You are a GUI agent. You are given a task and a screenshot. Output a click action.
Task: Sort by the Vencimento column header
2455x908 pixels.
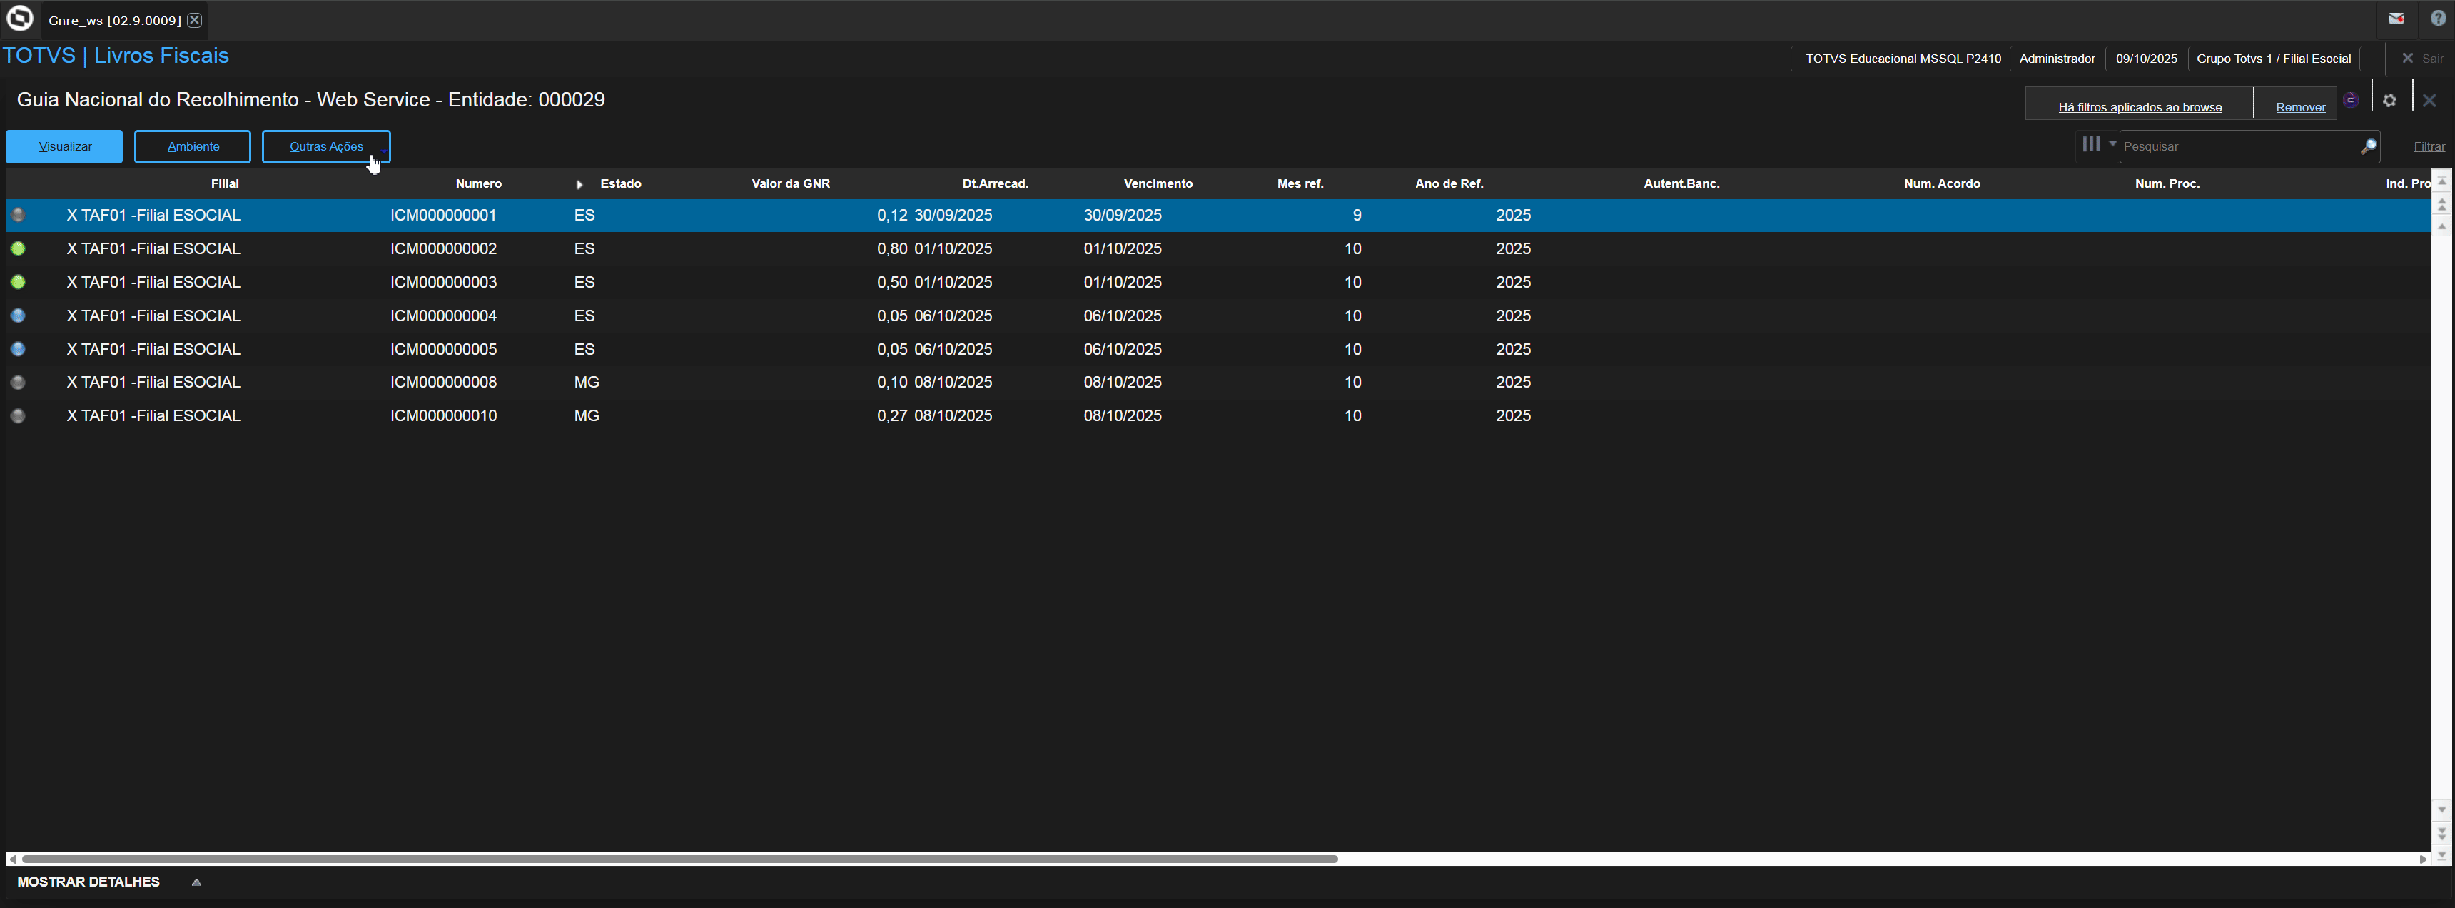(1157, 184)
